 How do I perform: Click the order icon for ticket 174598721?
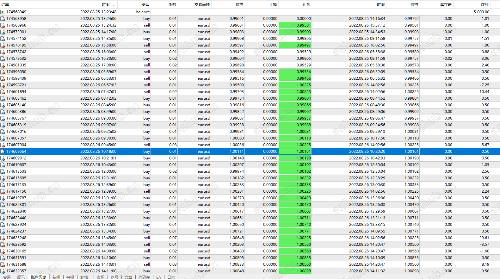tap(2, 85)
